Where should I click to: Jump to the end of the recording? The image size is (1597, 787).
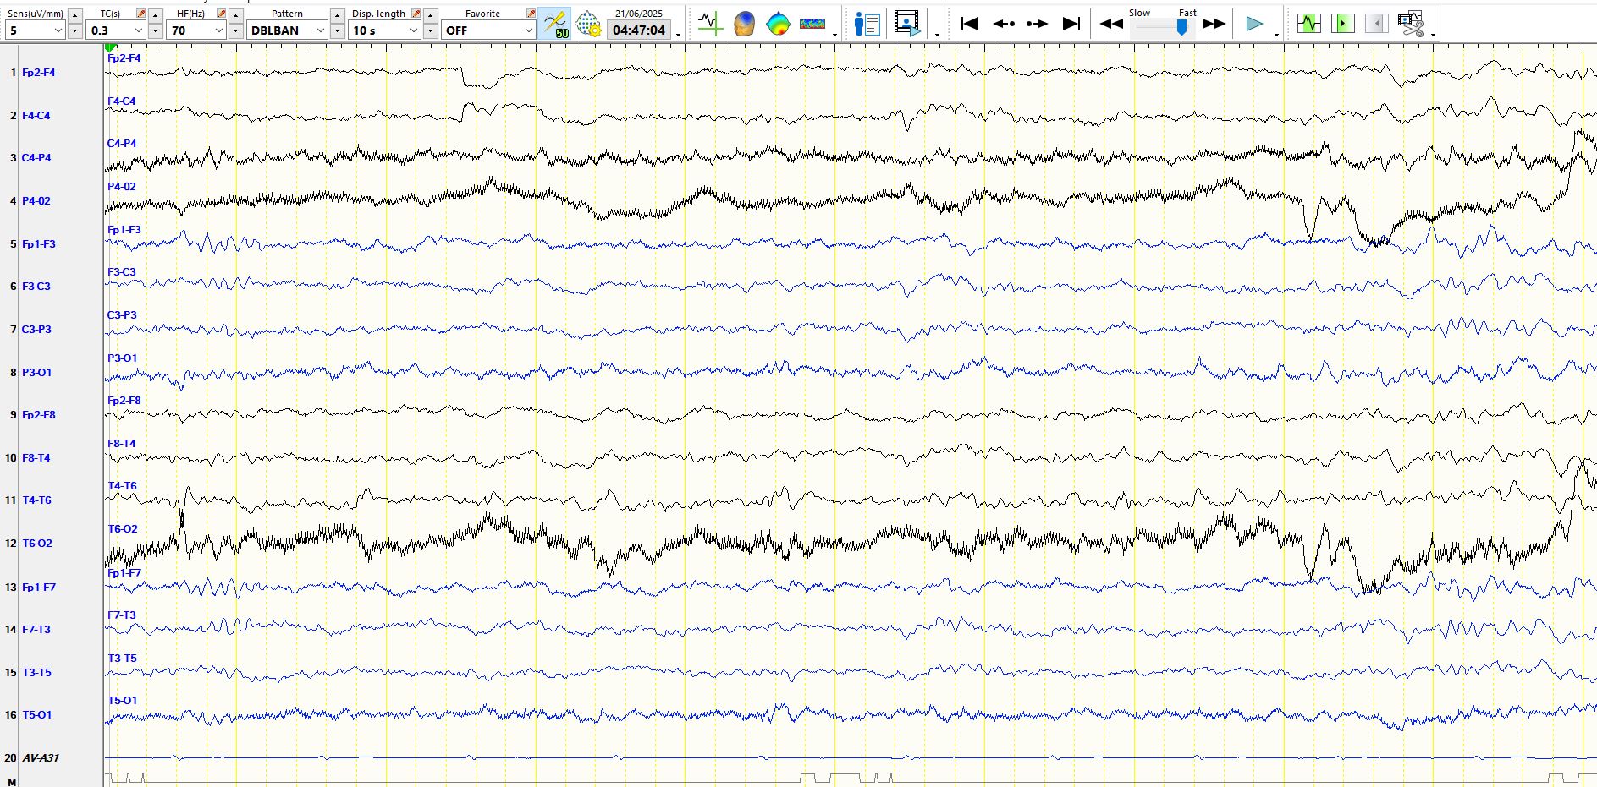pos(1071,24)
